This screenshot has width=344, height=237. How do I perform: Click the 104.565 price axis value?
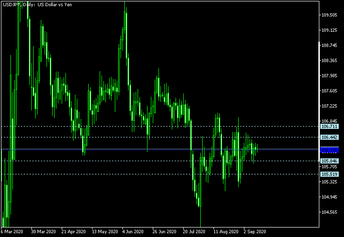click(329, 212)
